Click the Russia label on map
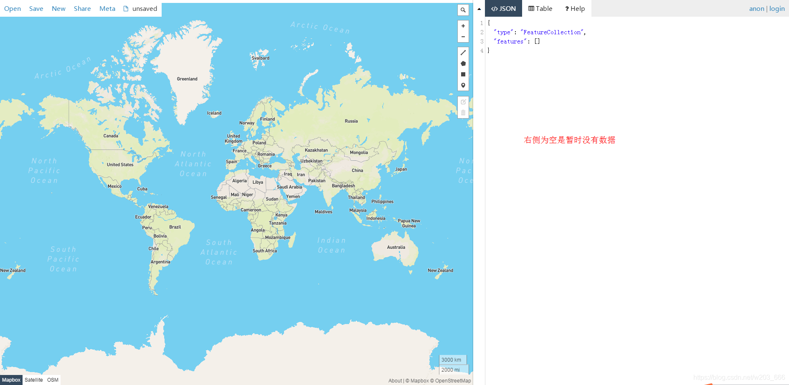This screenshot has width=789, height=385. 351,121
